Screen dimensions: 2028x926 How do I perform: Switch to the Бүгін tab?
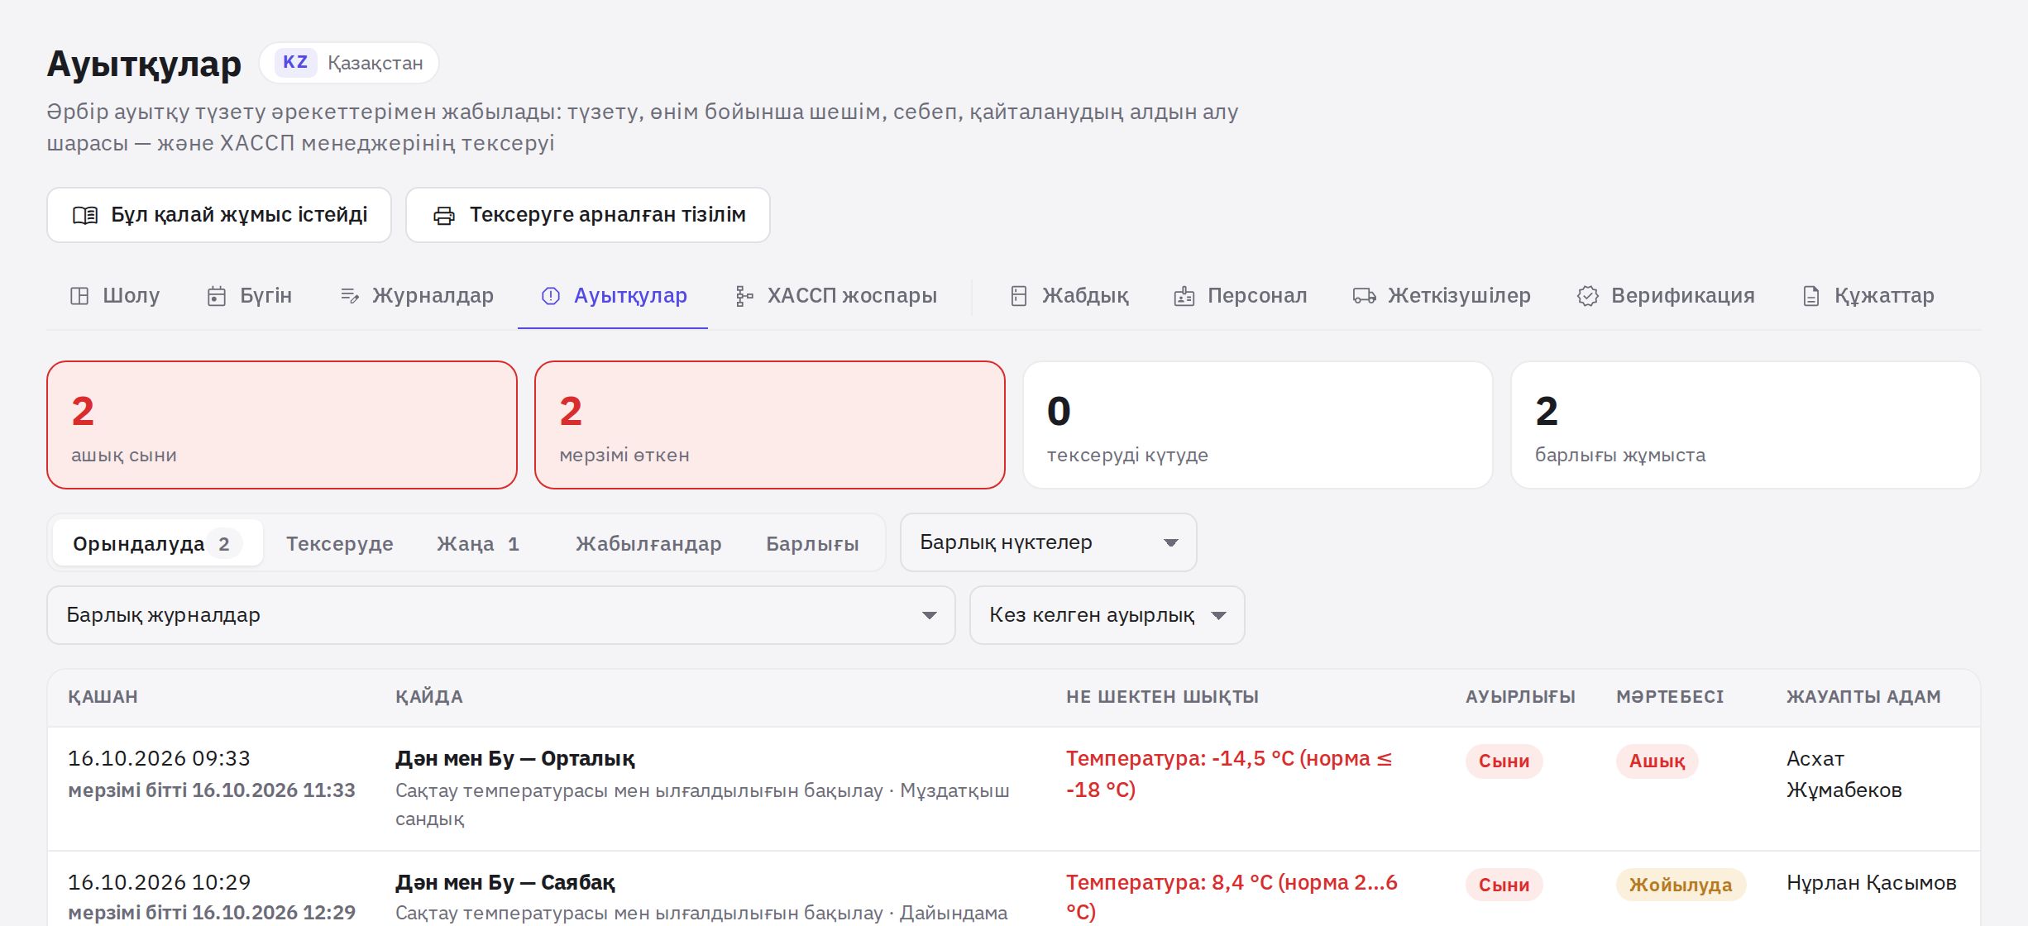click(x=249, y=296)
